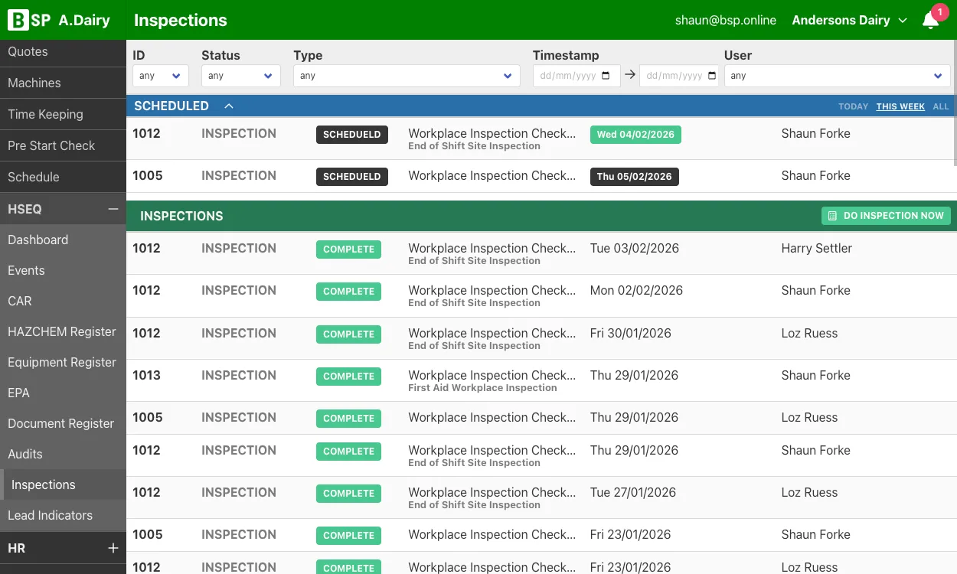Viewport: 957px width, 574px height.
Task: Click the First Aid Workplace Inspection subtitle
Action: pyautogui.click(x=482, y=388)
